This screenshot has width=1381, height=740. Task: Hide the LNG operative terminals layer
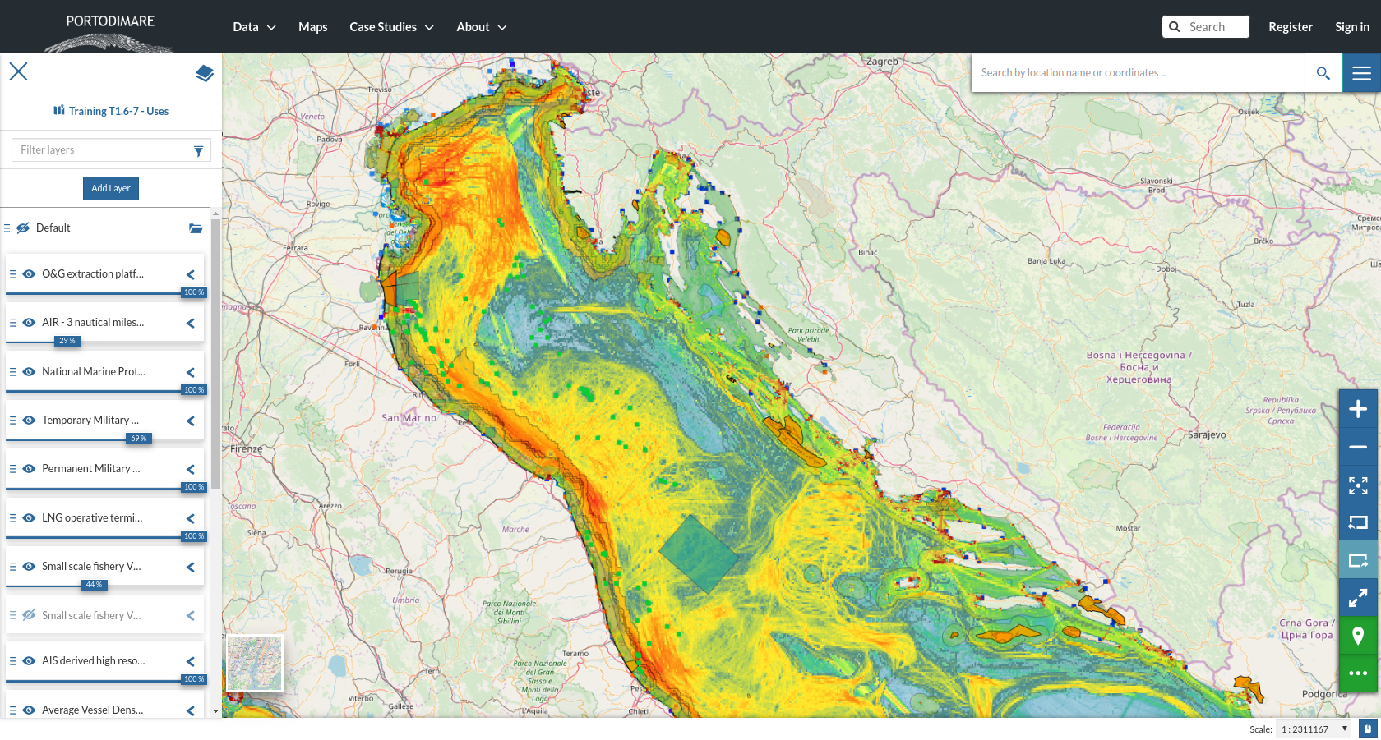point(29,518)
